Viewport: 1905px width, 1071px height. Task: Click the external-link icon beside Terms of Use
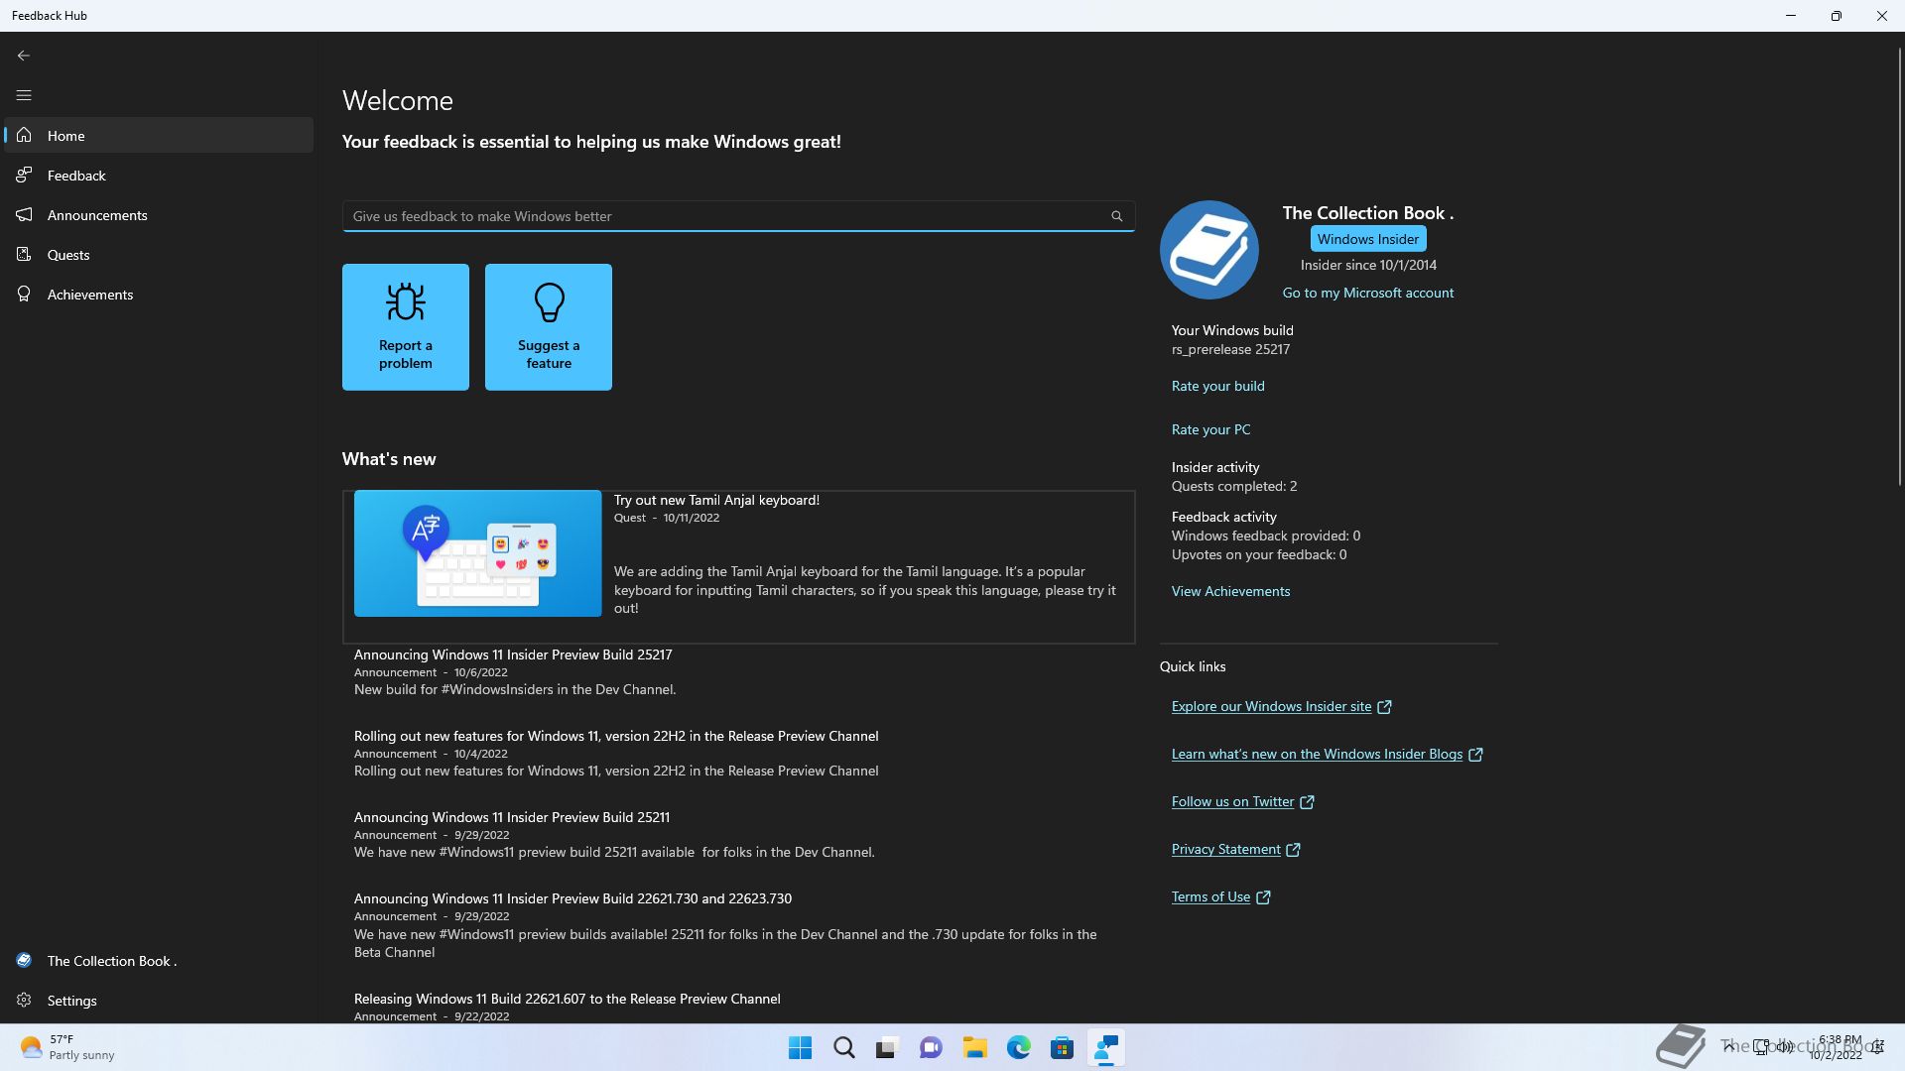click(x=1263, y=897)
